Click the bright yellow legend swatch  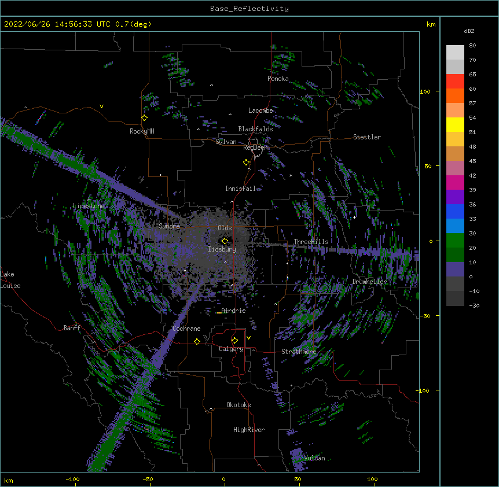click(x=455, y=124)
